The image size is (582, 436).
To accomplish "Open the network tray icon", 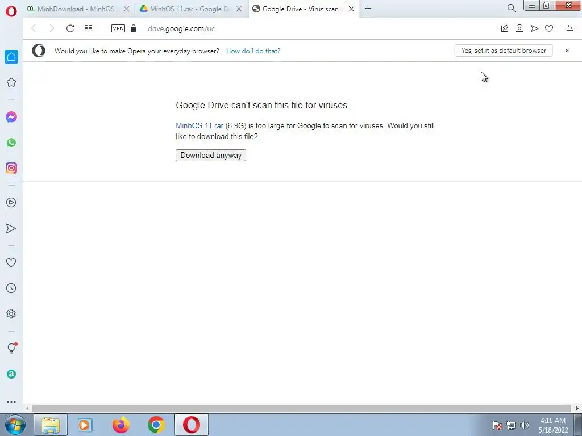I will 511,425.
